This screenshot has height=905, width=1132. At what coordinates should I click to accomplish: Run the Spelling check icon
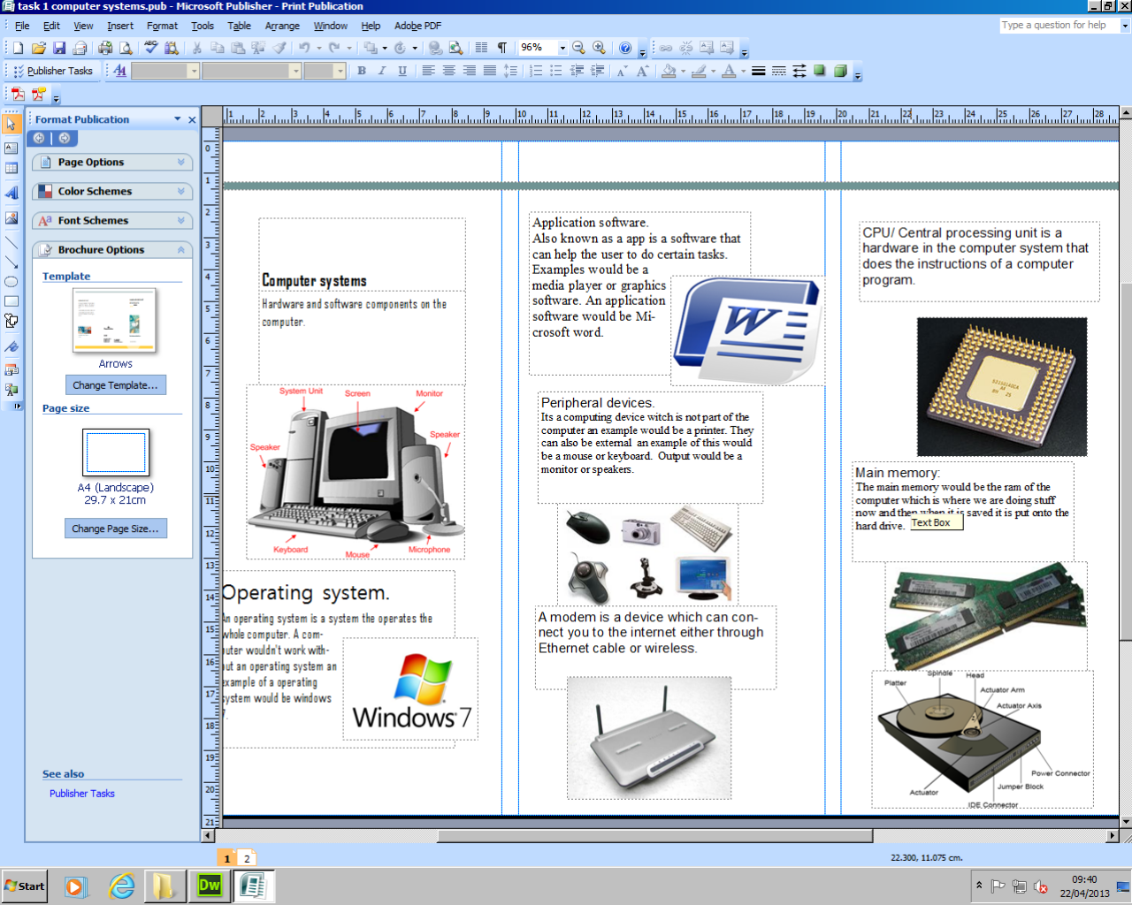pos(151,48)
